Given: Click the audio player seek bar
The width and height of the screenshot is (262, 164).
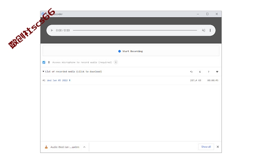Looking at the screenshot, I should click(x=135, y=30).
